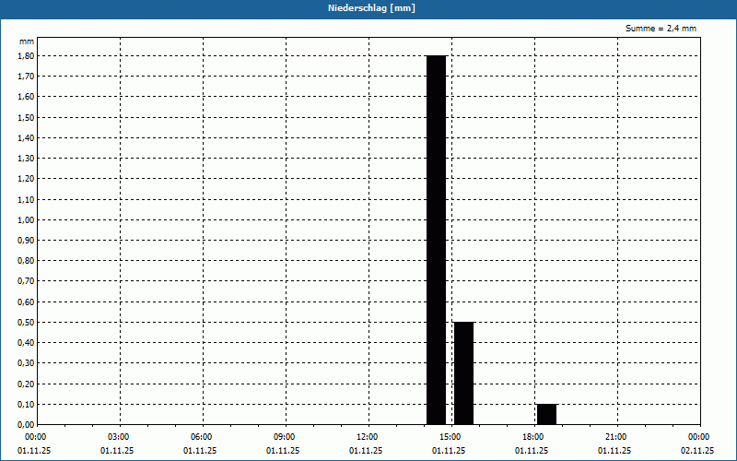
Task: Click the small 0,10 mm bar after 18:00
Action: (546, 414)
